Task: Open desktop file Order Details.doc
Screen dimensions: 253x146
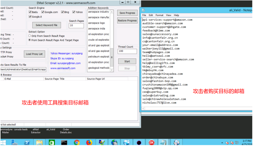Action: click(66, 131)
